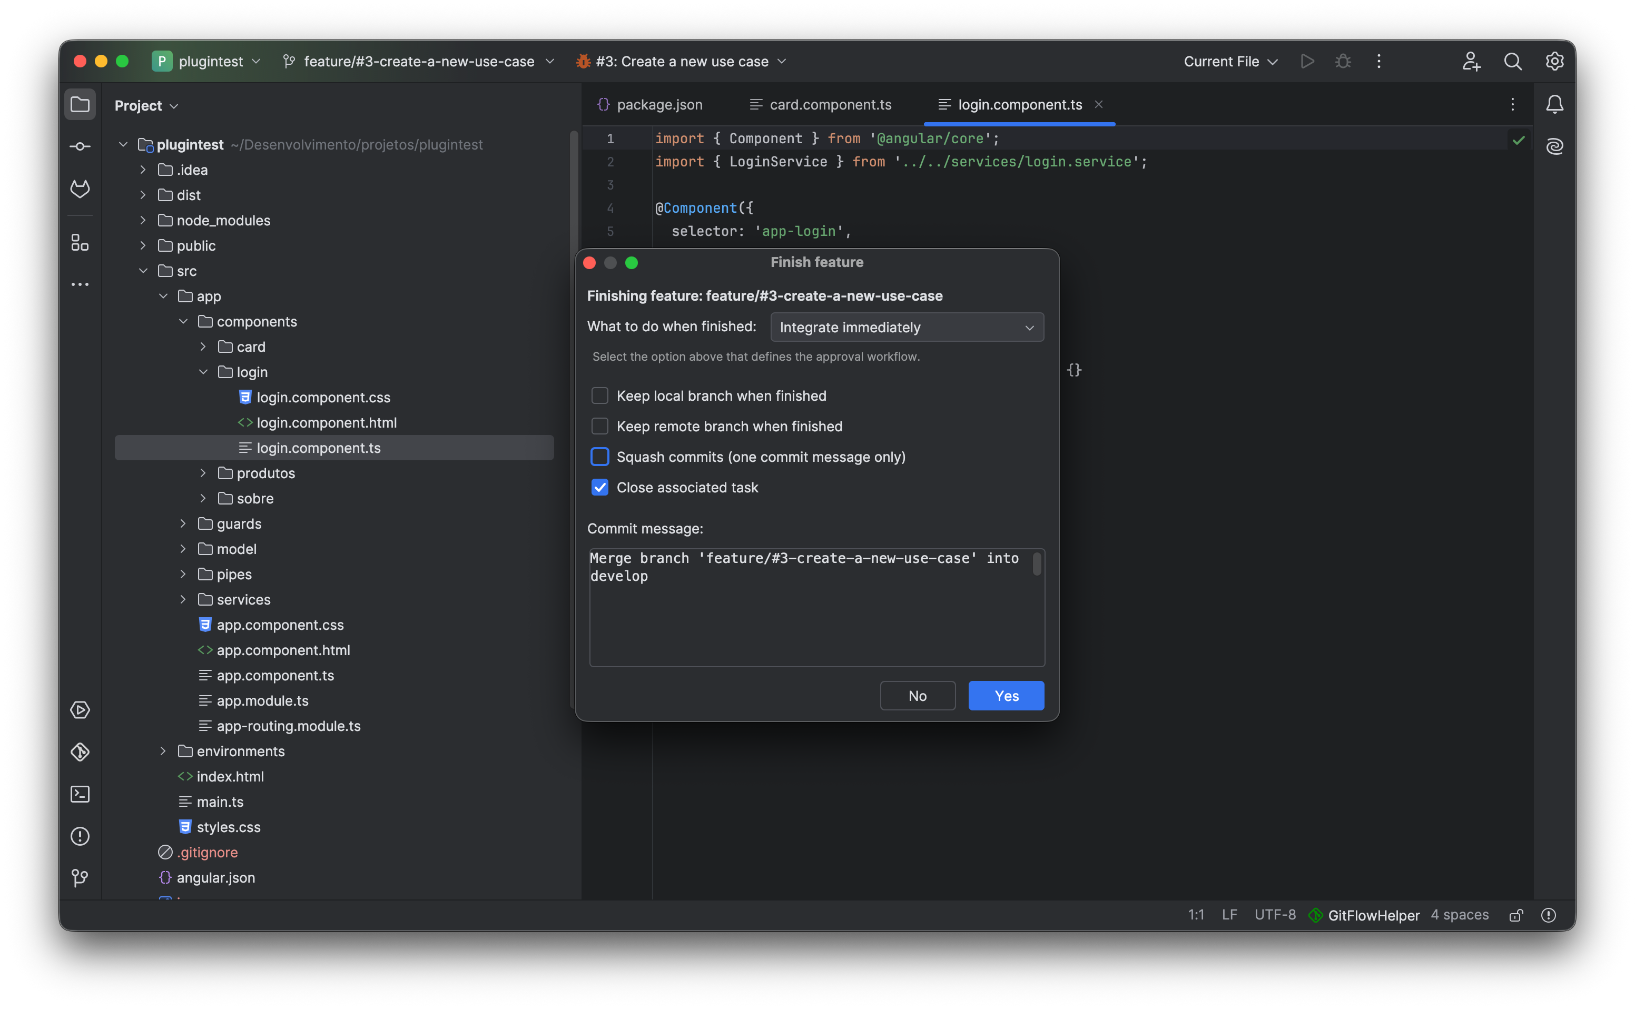Click the GitFlowHelper status bar widget
This screenshot has width=1635, height=1009.
click(x=1365, y=916)
